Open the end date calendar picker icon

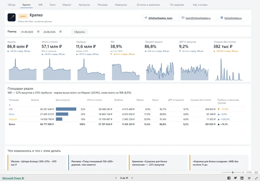[61, 32]
